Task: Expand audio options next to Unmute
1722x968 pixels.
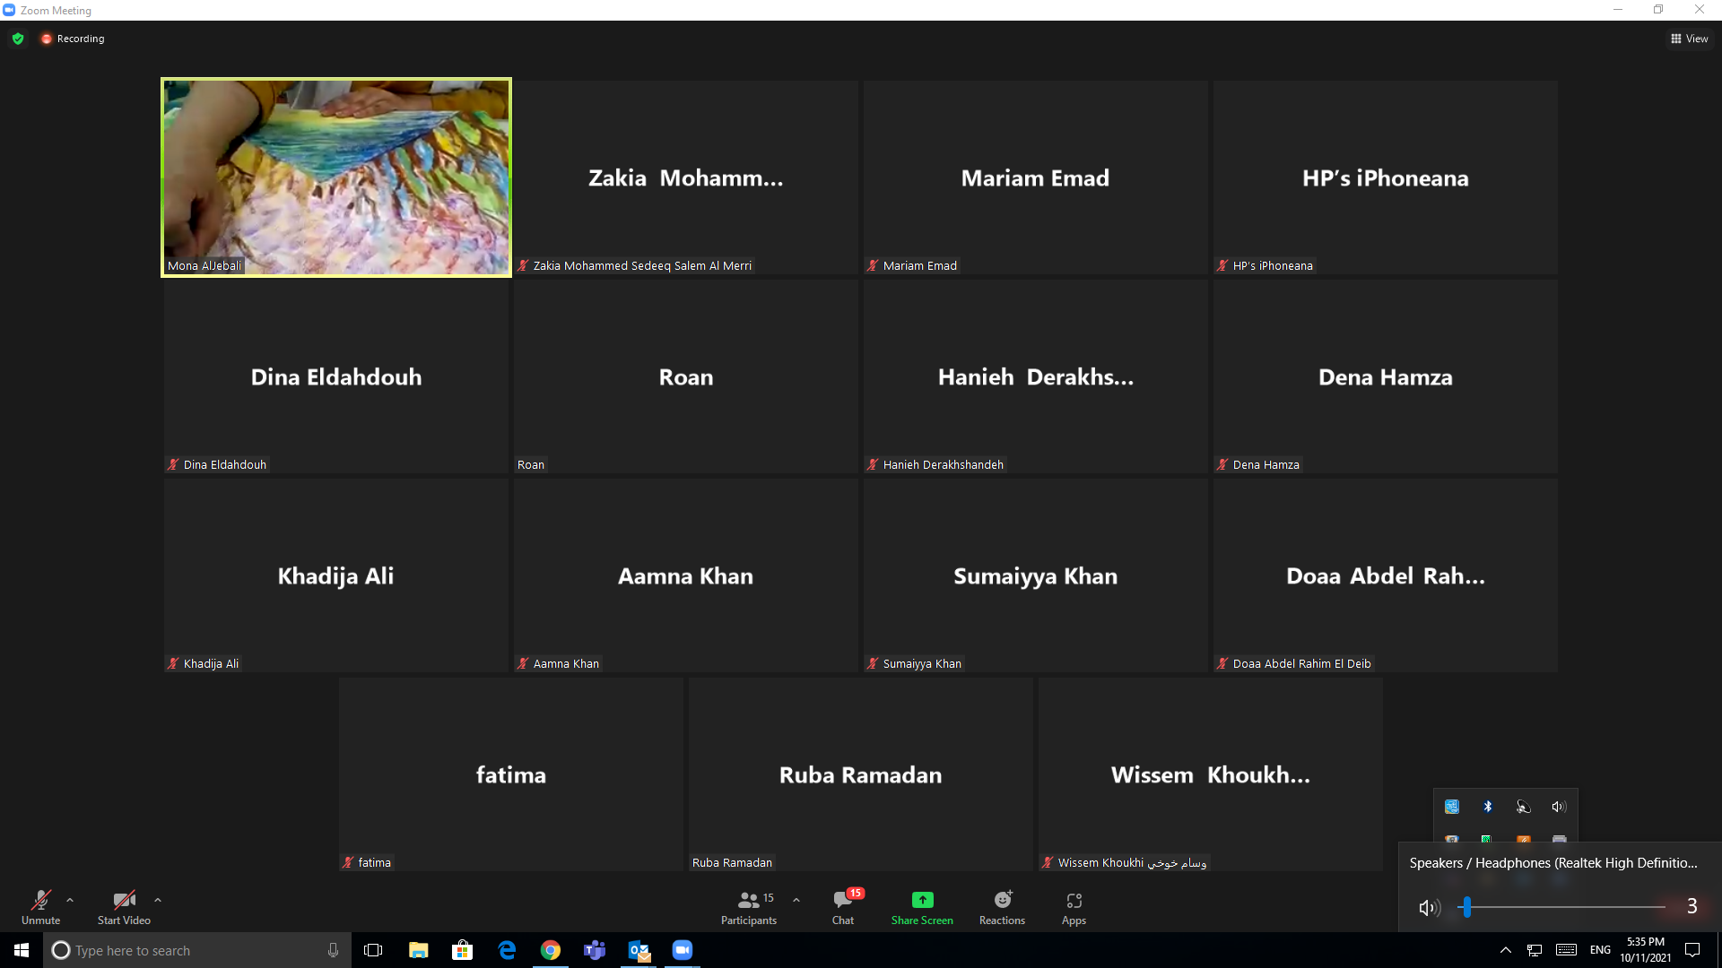Action: pyautogui.click(x=70, y=900)
